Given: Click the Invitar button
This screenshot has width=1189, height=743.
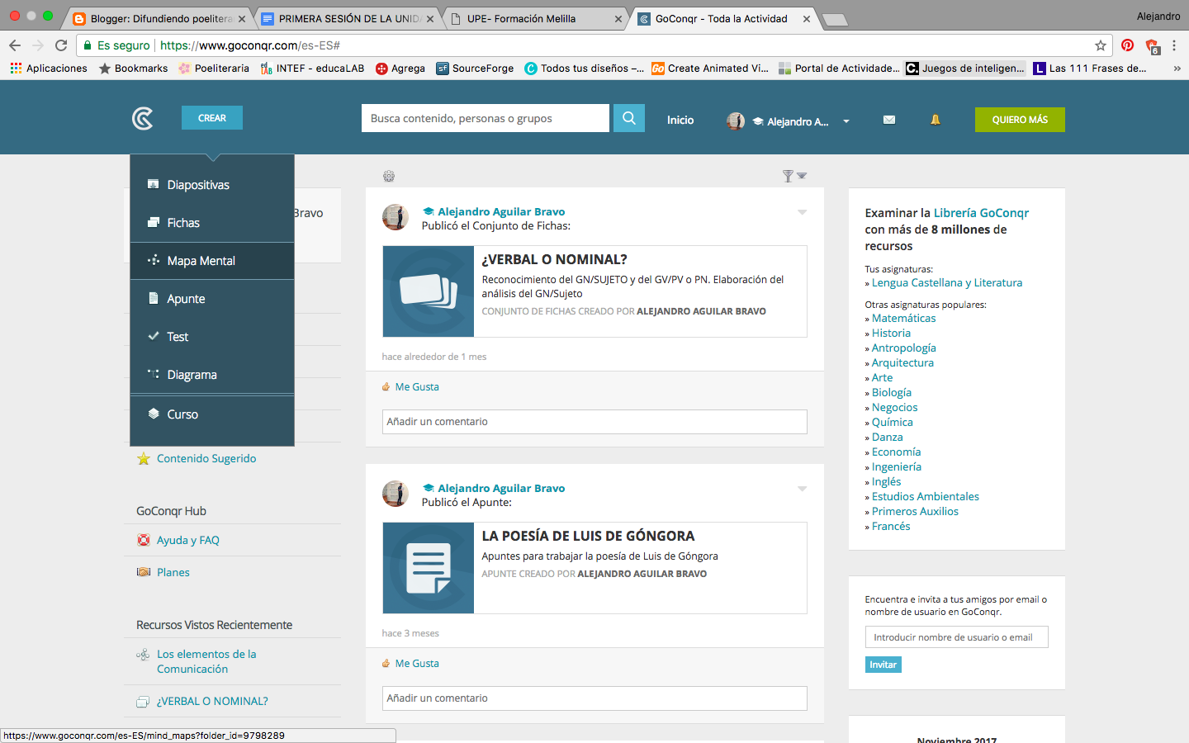Looking at the screenshot, I should pyautogui.click(x=883, y=665).
